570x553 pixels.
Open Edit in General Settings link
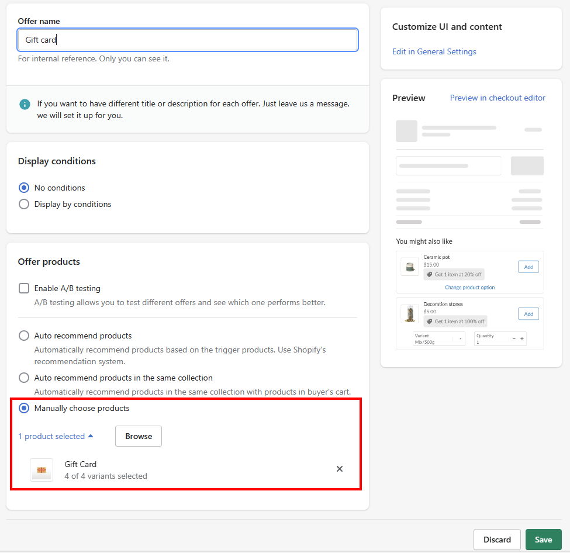(x=434, y=51)
